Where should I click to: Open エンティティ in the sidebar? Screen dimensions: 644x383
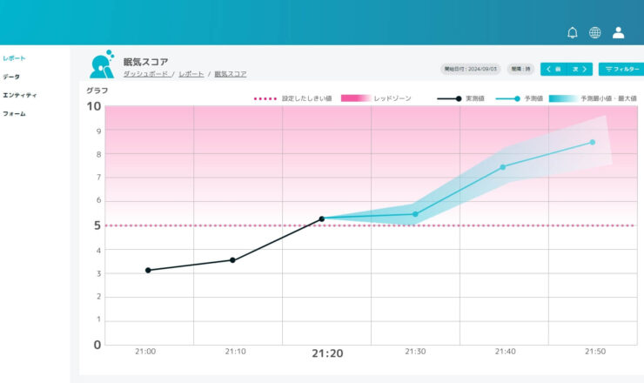(19, 95)
